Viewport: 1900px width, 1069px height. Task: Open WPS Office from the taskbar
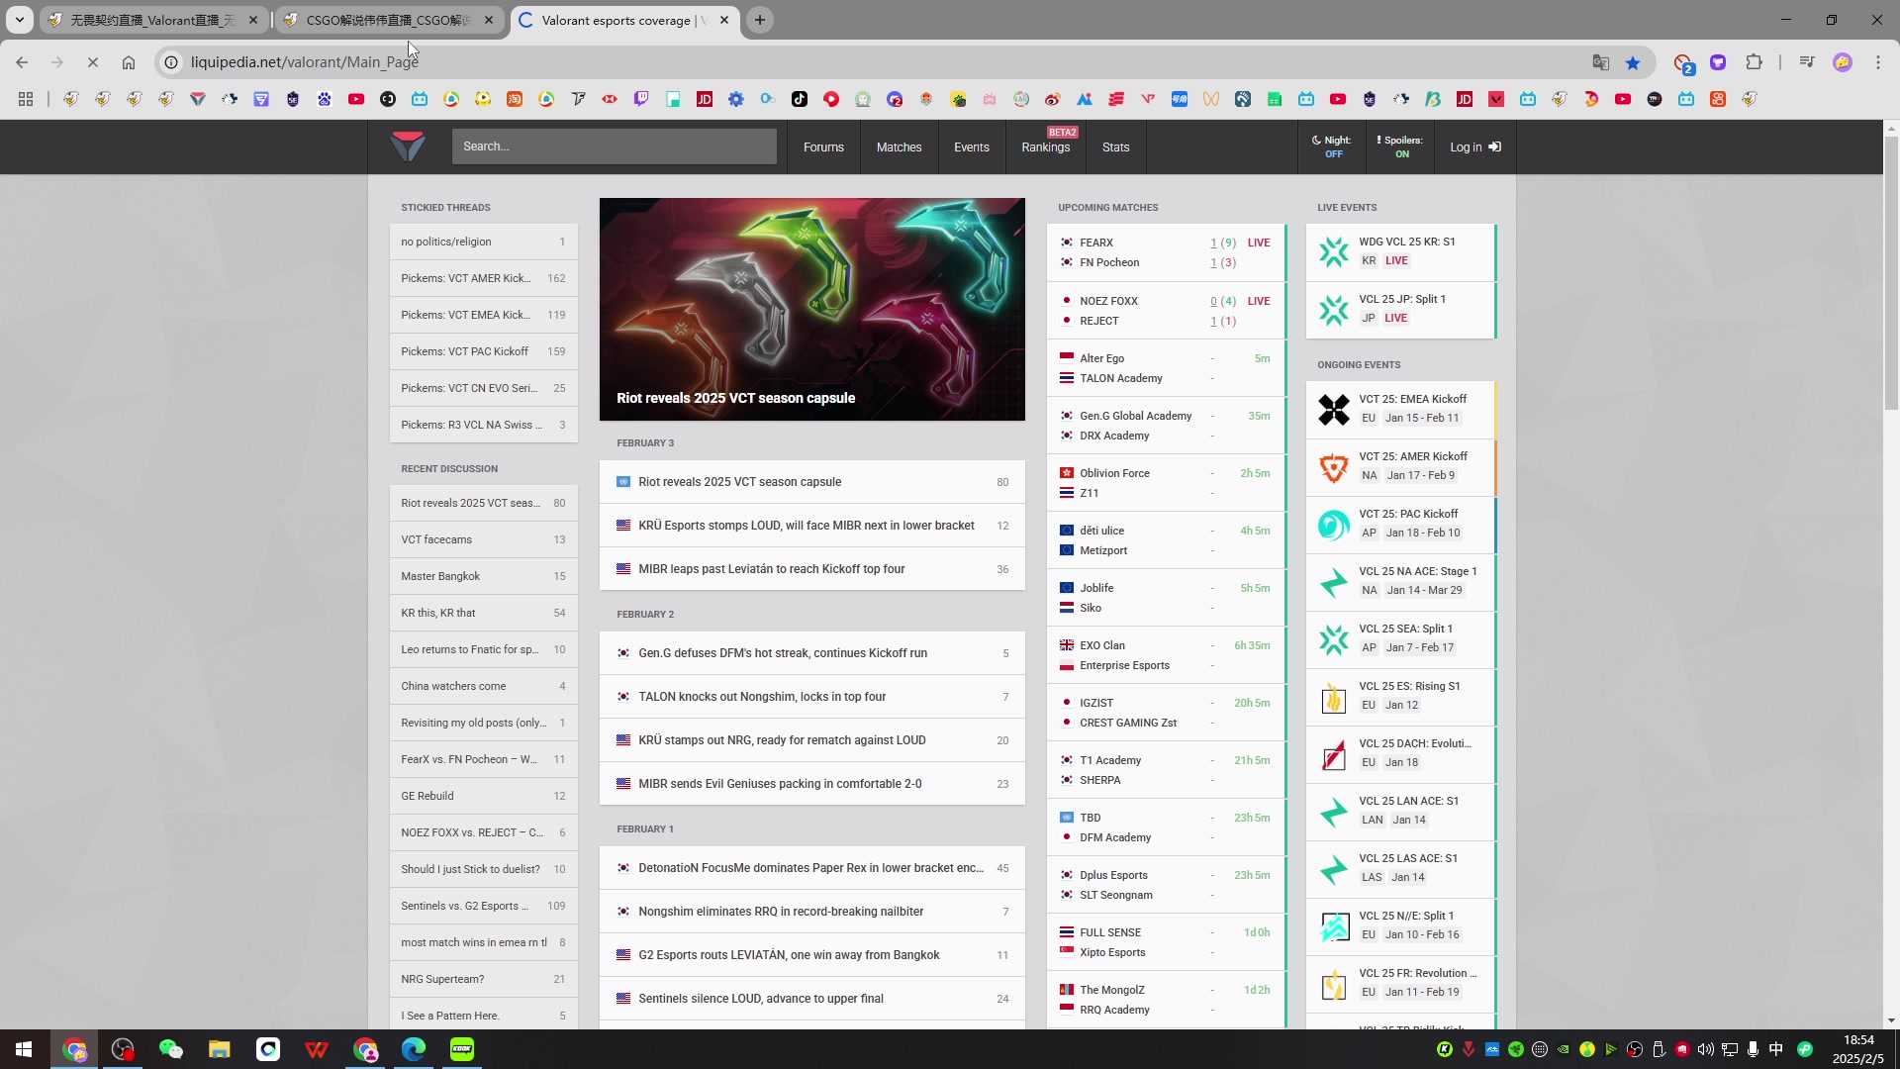(317, 1049)
